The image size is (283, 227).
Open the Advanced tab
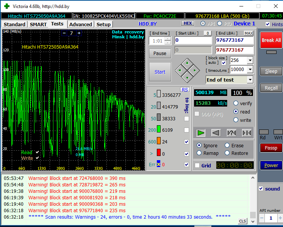click(81, 24)
